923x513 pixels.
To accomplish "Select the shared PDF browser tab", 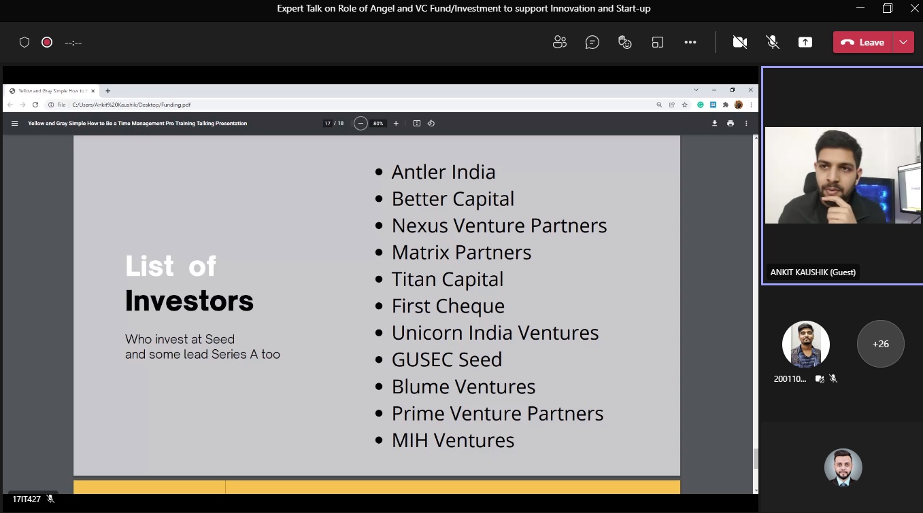I will [x=52, y=90].
